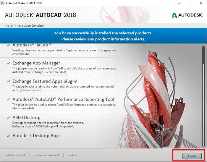Click the checkmark next to Exchange App Manager
Viewport: 207px width, 162px height.
(8, 63)
